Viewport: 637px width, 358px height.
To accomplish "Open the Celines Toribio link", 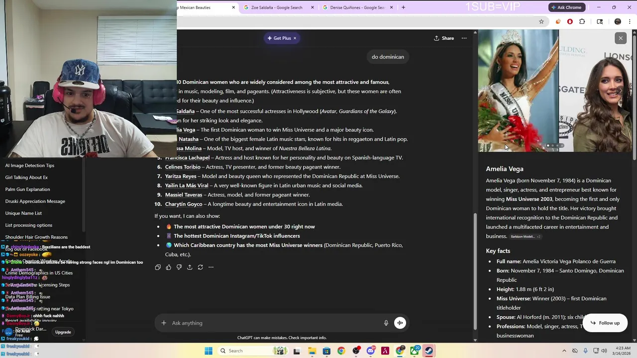I will (x=183, y=167).
